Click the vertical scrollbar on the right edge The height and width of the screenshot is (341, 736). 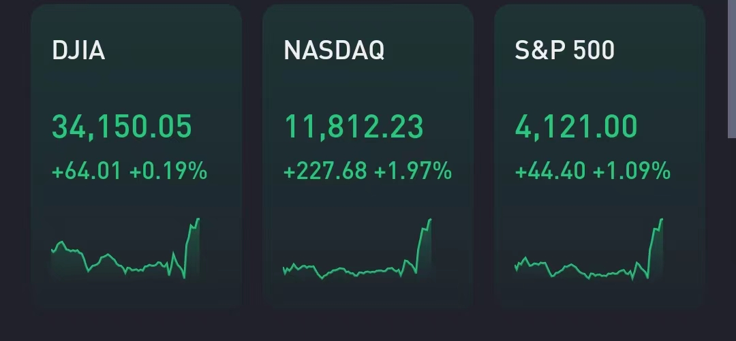pyautogui.click(x=733, y=68)
